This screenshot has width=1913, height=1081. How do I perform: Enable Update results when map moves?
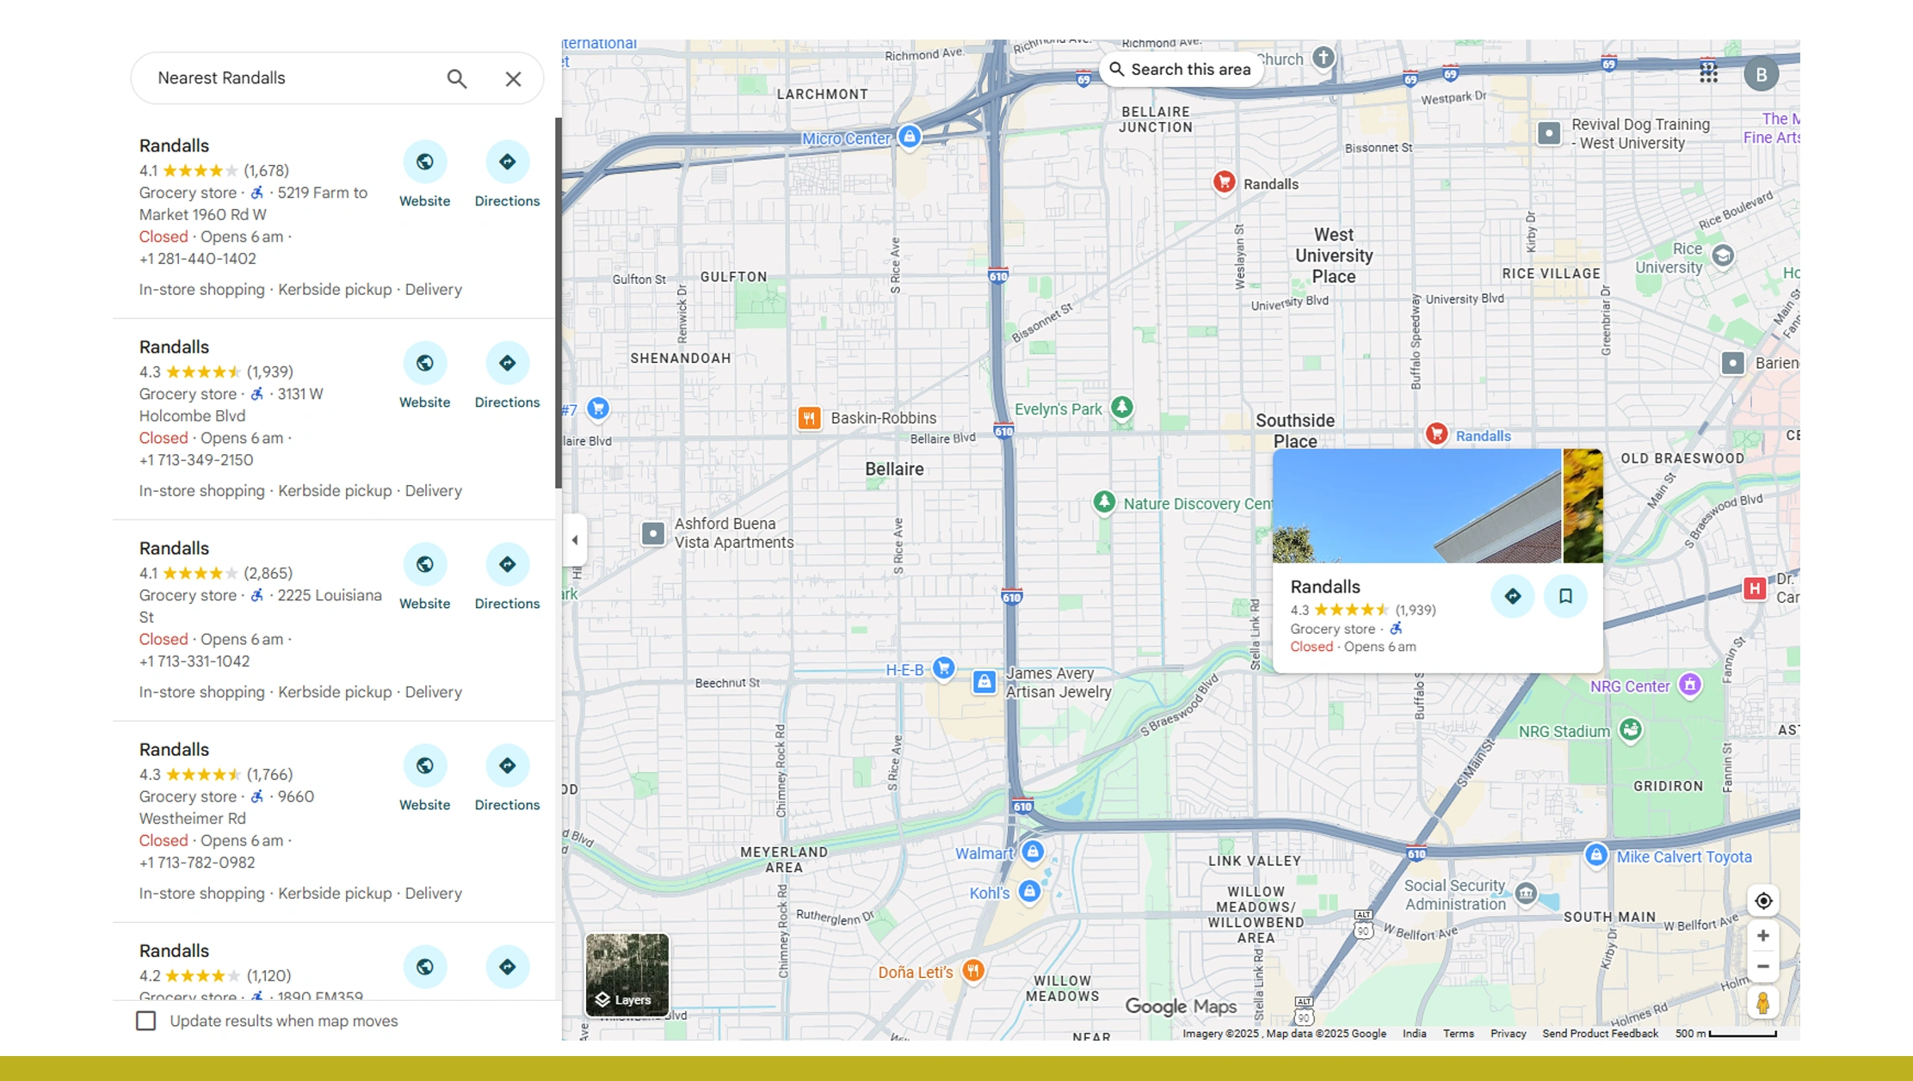point(145,1021)
